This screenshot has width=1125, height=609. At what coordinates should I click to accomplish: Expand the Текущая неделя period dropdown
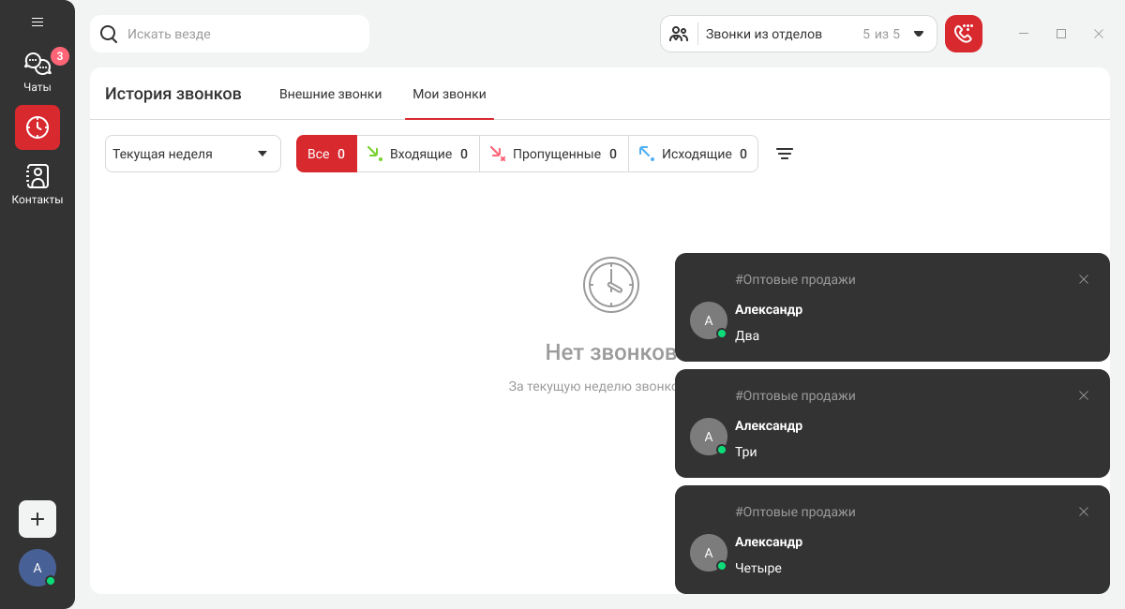point(192,154)
